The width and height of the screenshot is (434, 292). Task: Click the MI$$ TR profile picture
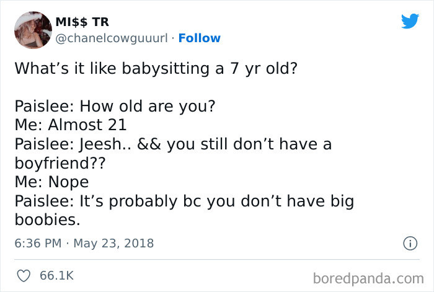(x=33, y=30)
